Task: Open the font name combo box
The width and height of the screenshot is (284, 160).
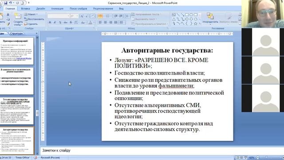Action: tap(58, 16)
